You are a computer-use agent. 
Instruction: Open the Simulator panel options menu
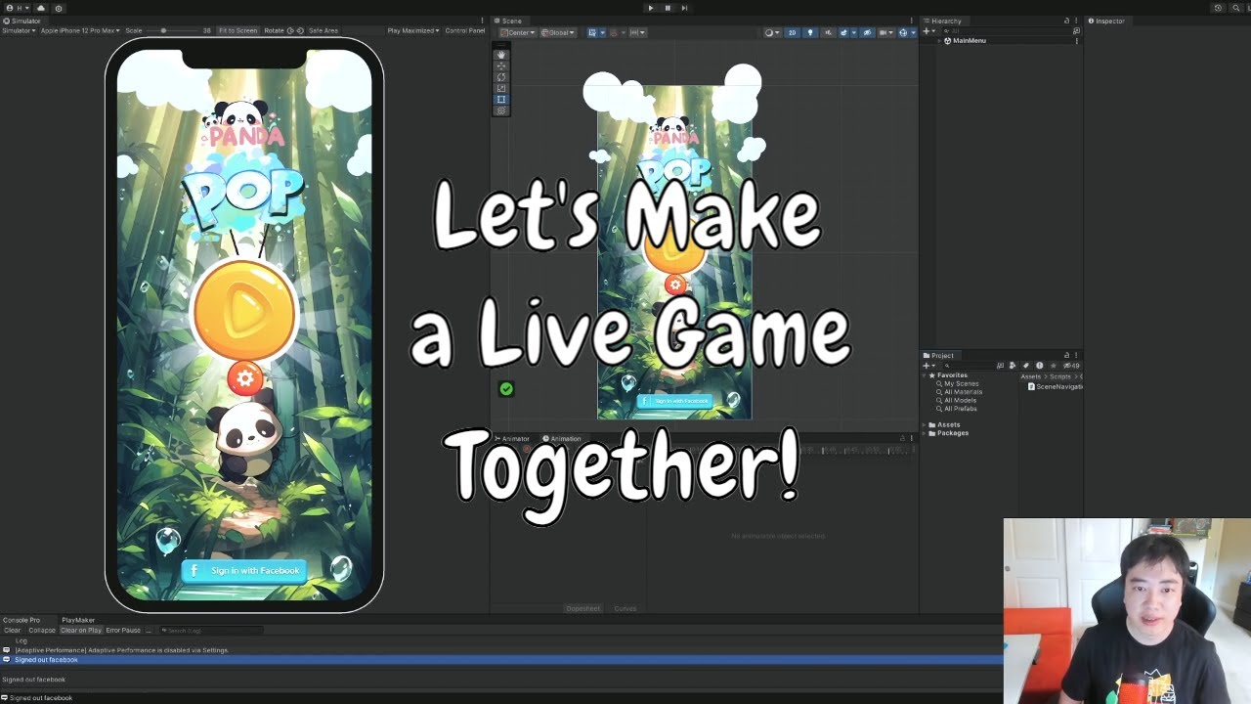click(x=482, y=21)
